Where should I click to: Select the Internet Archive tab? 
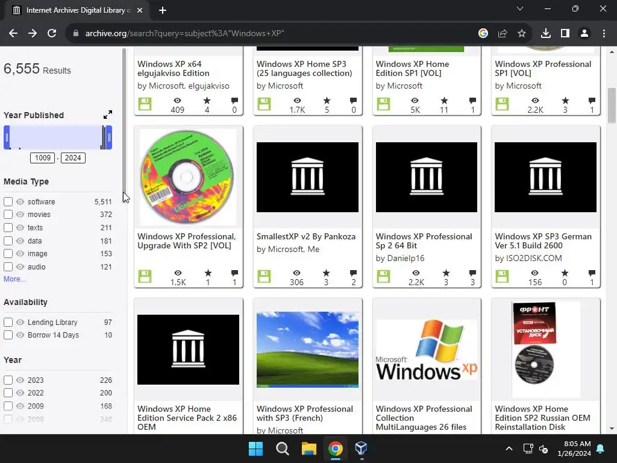(77, 10)
